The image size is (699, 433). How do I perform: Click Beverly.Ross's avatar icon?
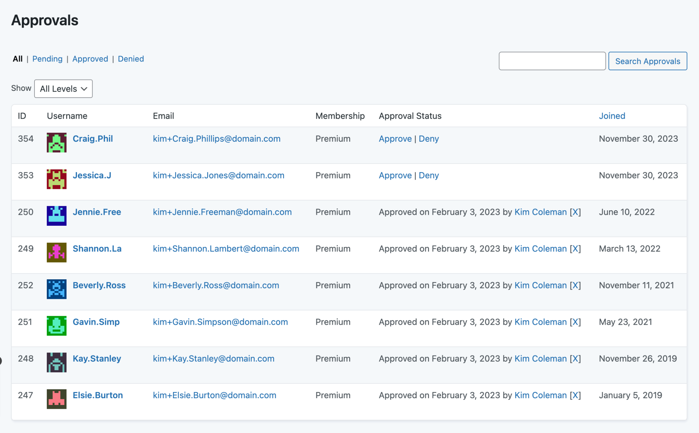(57, 289)
